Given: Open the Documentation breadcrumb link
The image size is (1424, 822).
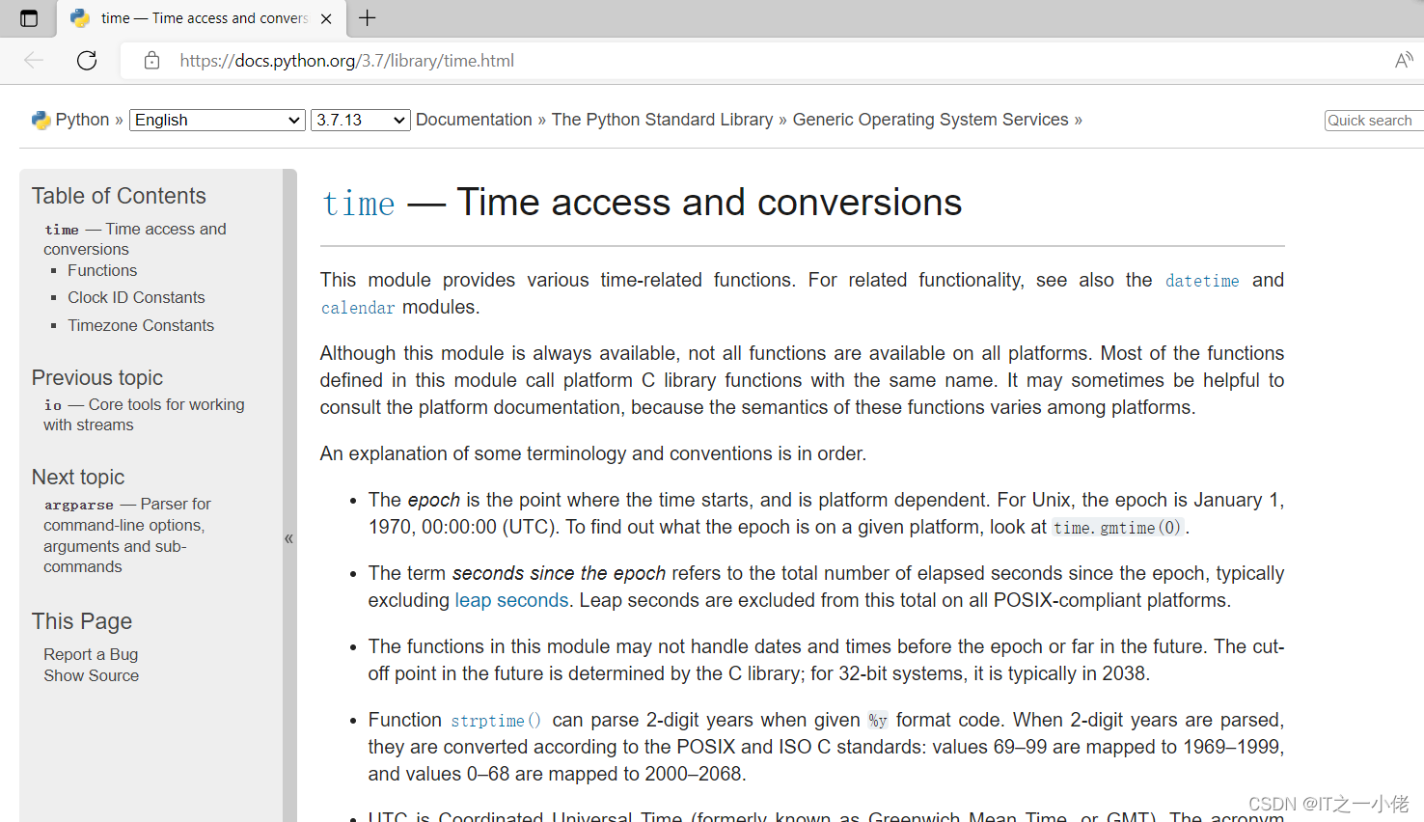Looking at the screenshot, I should click(x=474, y=120).
